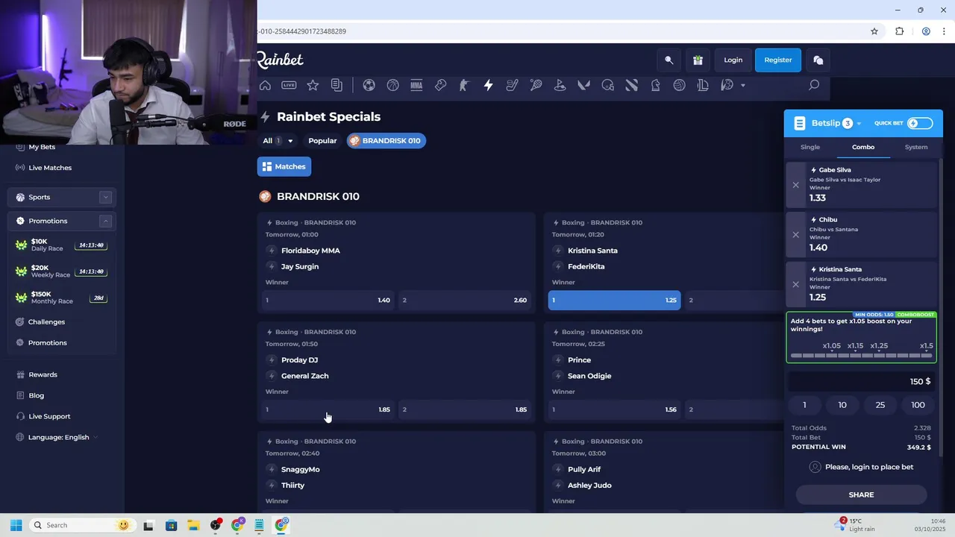
Task: Open Betslip dropdown arrow
Action: [859, 124]
